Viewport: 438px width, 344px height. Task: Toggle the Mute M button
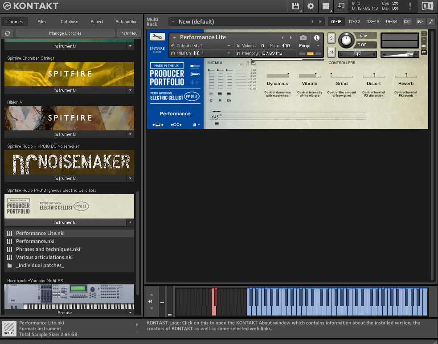click(x=332, y=52)
